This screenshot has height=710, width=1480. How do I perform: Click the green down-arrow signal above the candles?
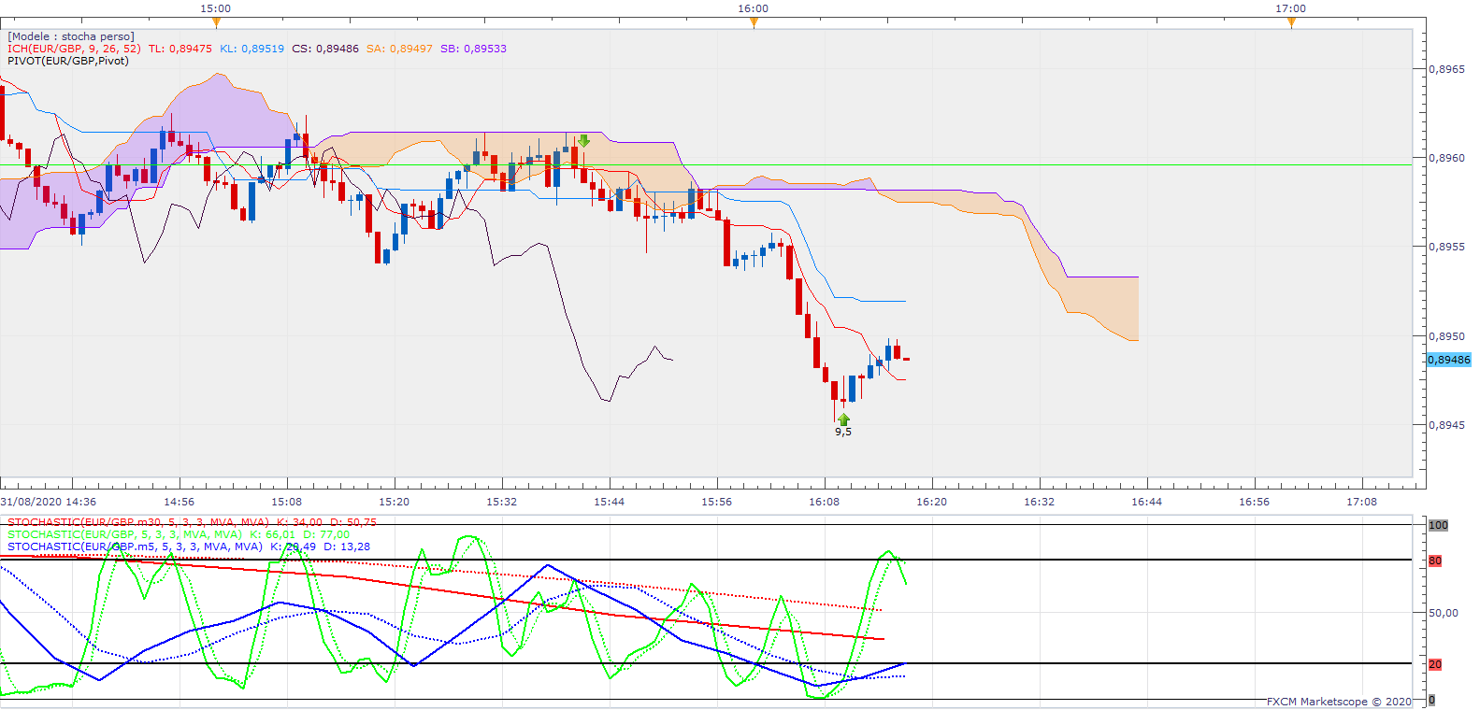[583, 141]
